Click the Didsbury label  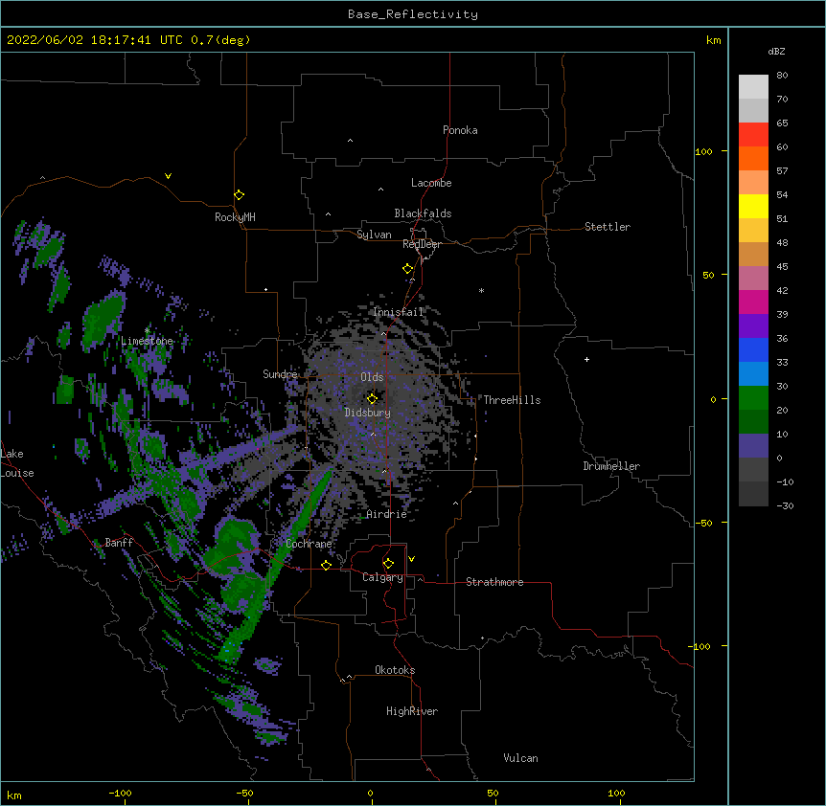click(368, 413)
